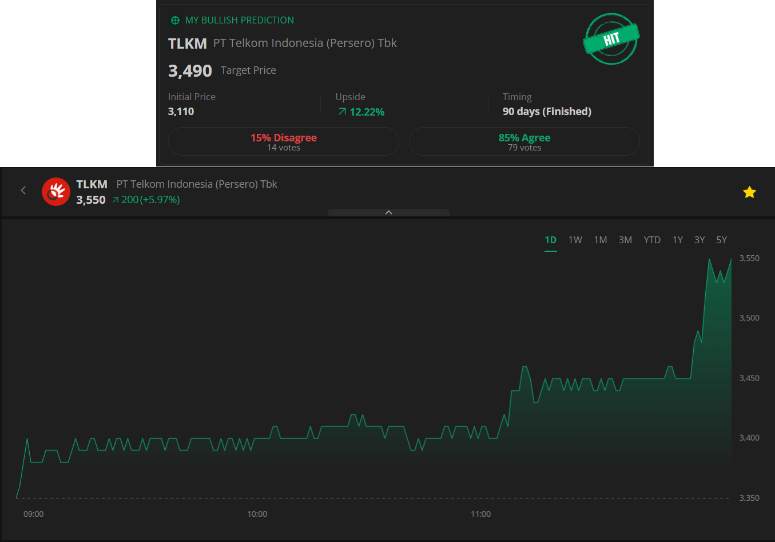Screen dimensions: 775x542
Task: Click the 3,400 label on price axis
Action: click(x=749, y=438)
